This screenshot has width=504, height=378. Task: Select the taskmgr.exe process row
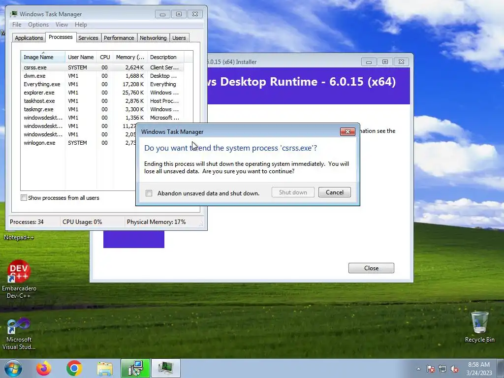(102, 109)
